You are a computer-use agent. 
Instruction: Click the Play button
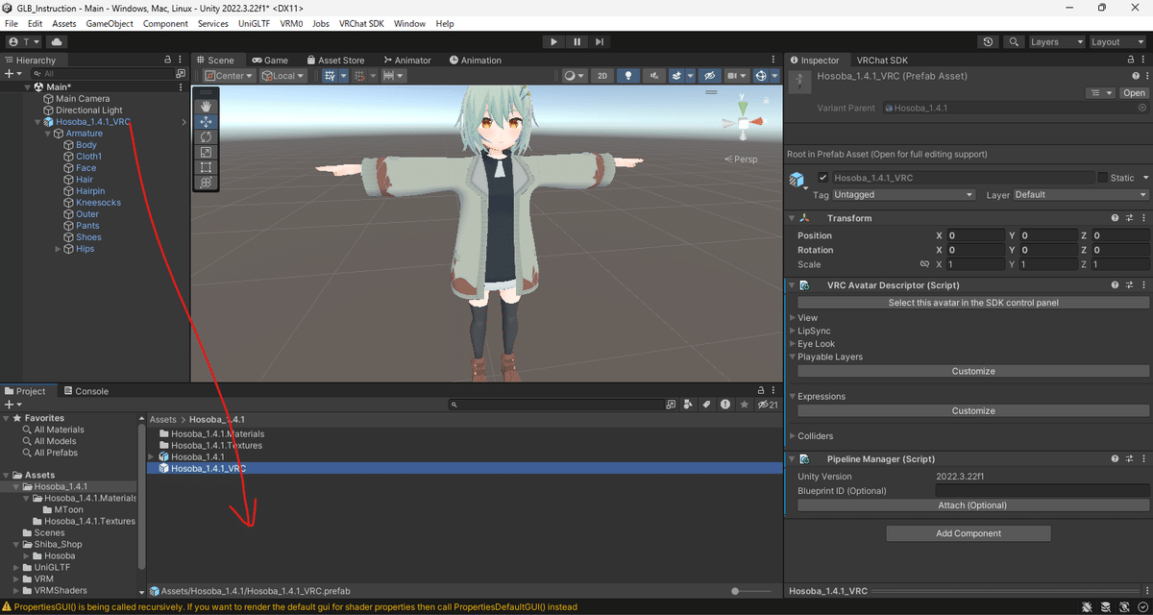click(553, 42)
